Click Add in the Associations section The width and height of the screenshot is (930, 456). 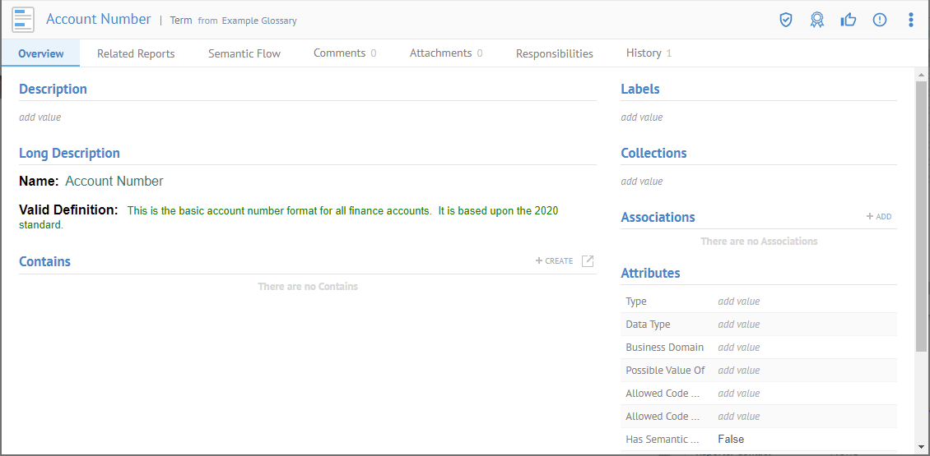[x=878, y=217]
